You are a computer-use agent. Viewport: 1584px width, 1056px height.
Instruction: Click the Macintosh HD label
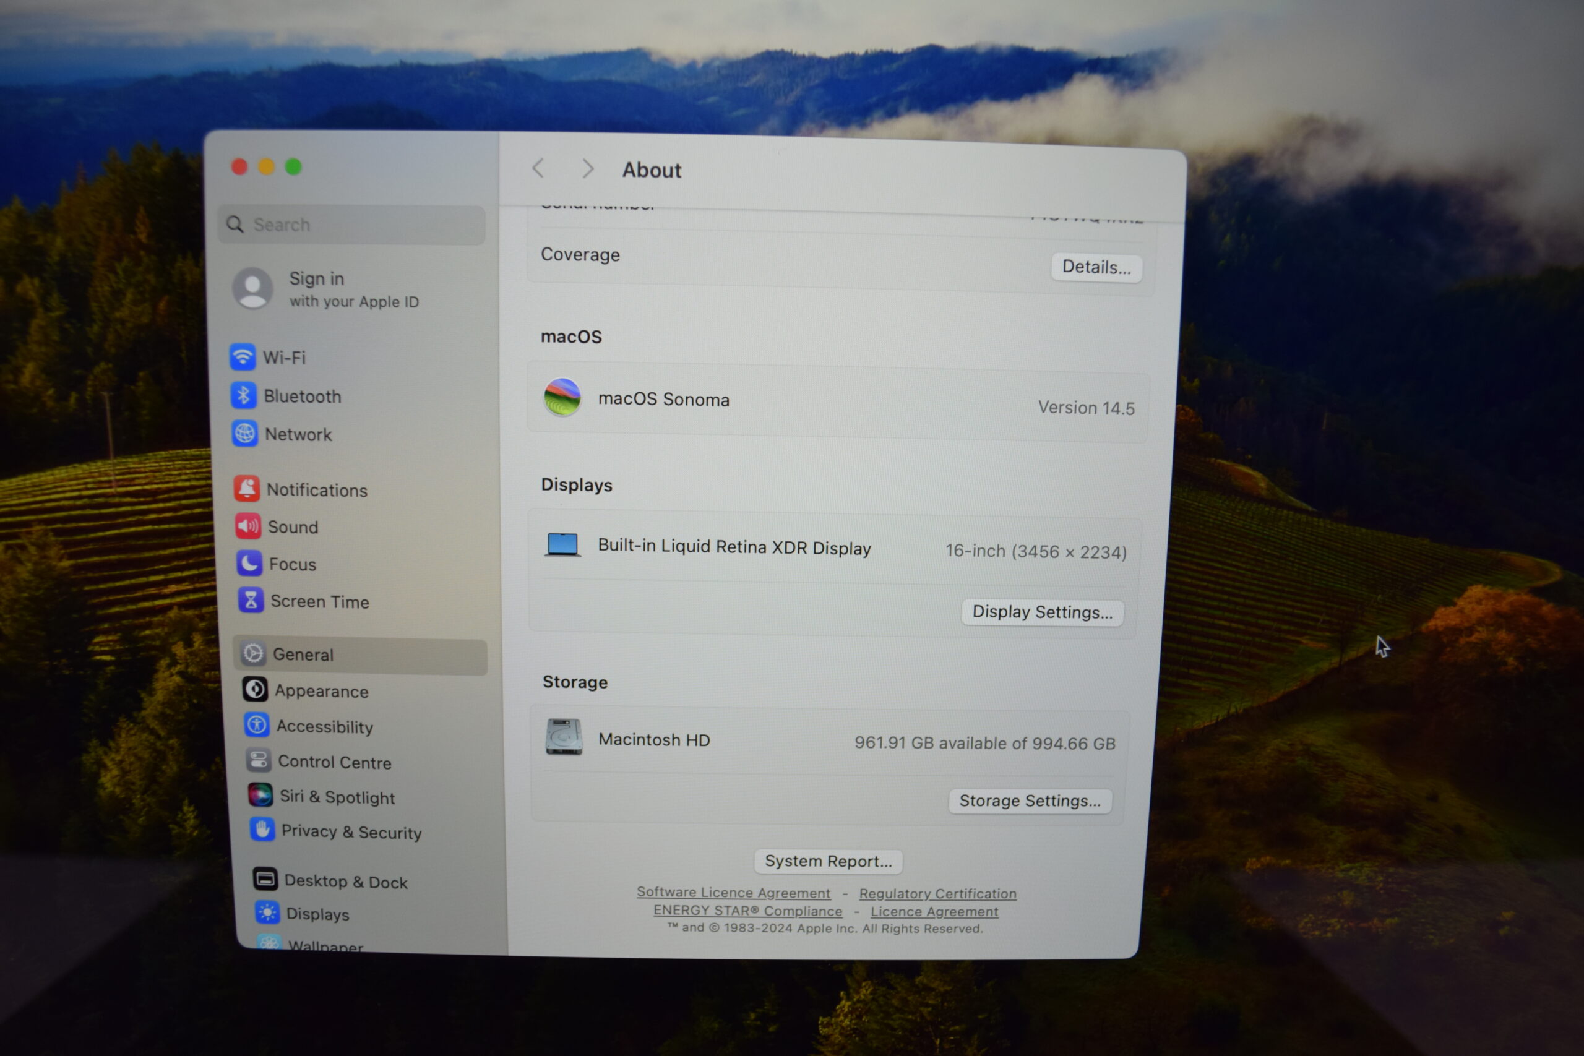(x=654, y=739)
